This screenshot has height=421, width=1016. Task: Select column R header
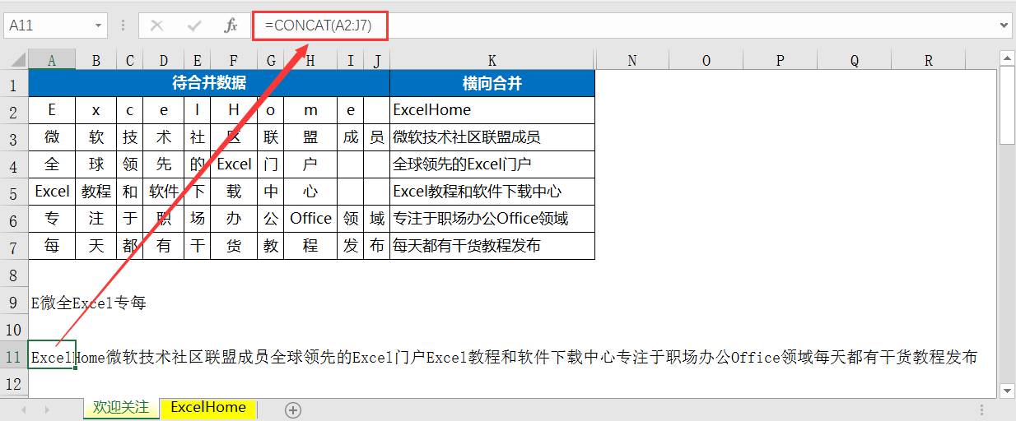929,61
